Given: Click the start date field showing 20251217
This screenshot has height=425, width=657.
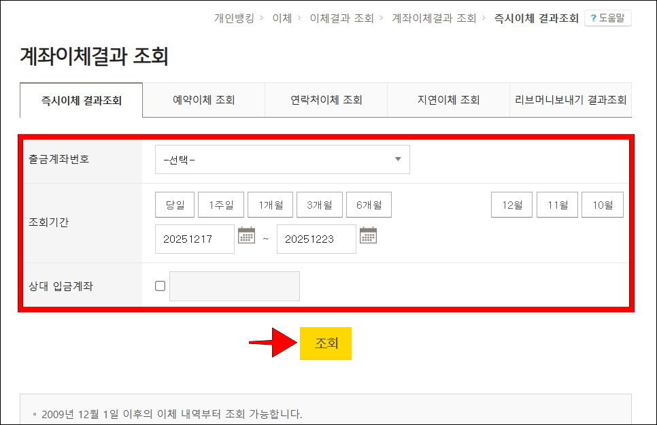Looking at the screenshot, I should pyautogui.click(x=195, y=239).
